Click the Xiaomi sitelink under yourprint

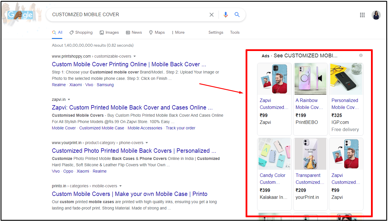pyautogui.click(x=83, y=171)
